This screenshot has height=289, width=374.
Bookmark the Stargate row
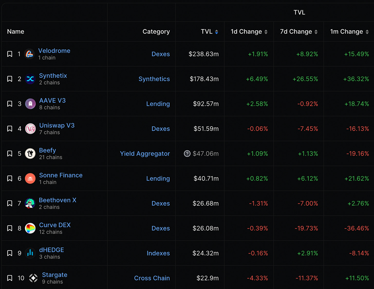[x=10, y=278]
